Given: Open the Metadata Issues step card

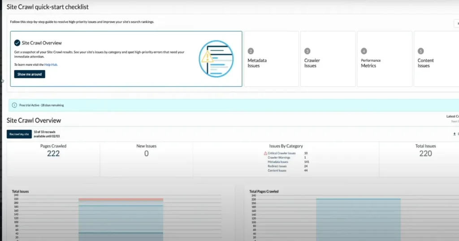Looking at the screenshot, I should pyautogui.click(x=271, y=59).
